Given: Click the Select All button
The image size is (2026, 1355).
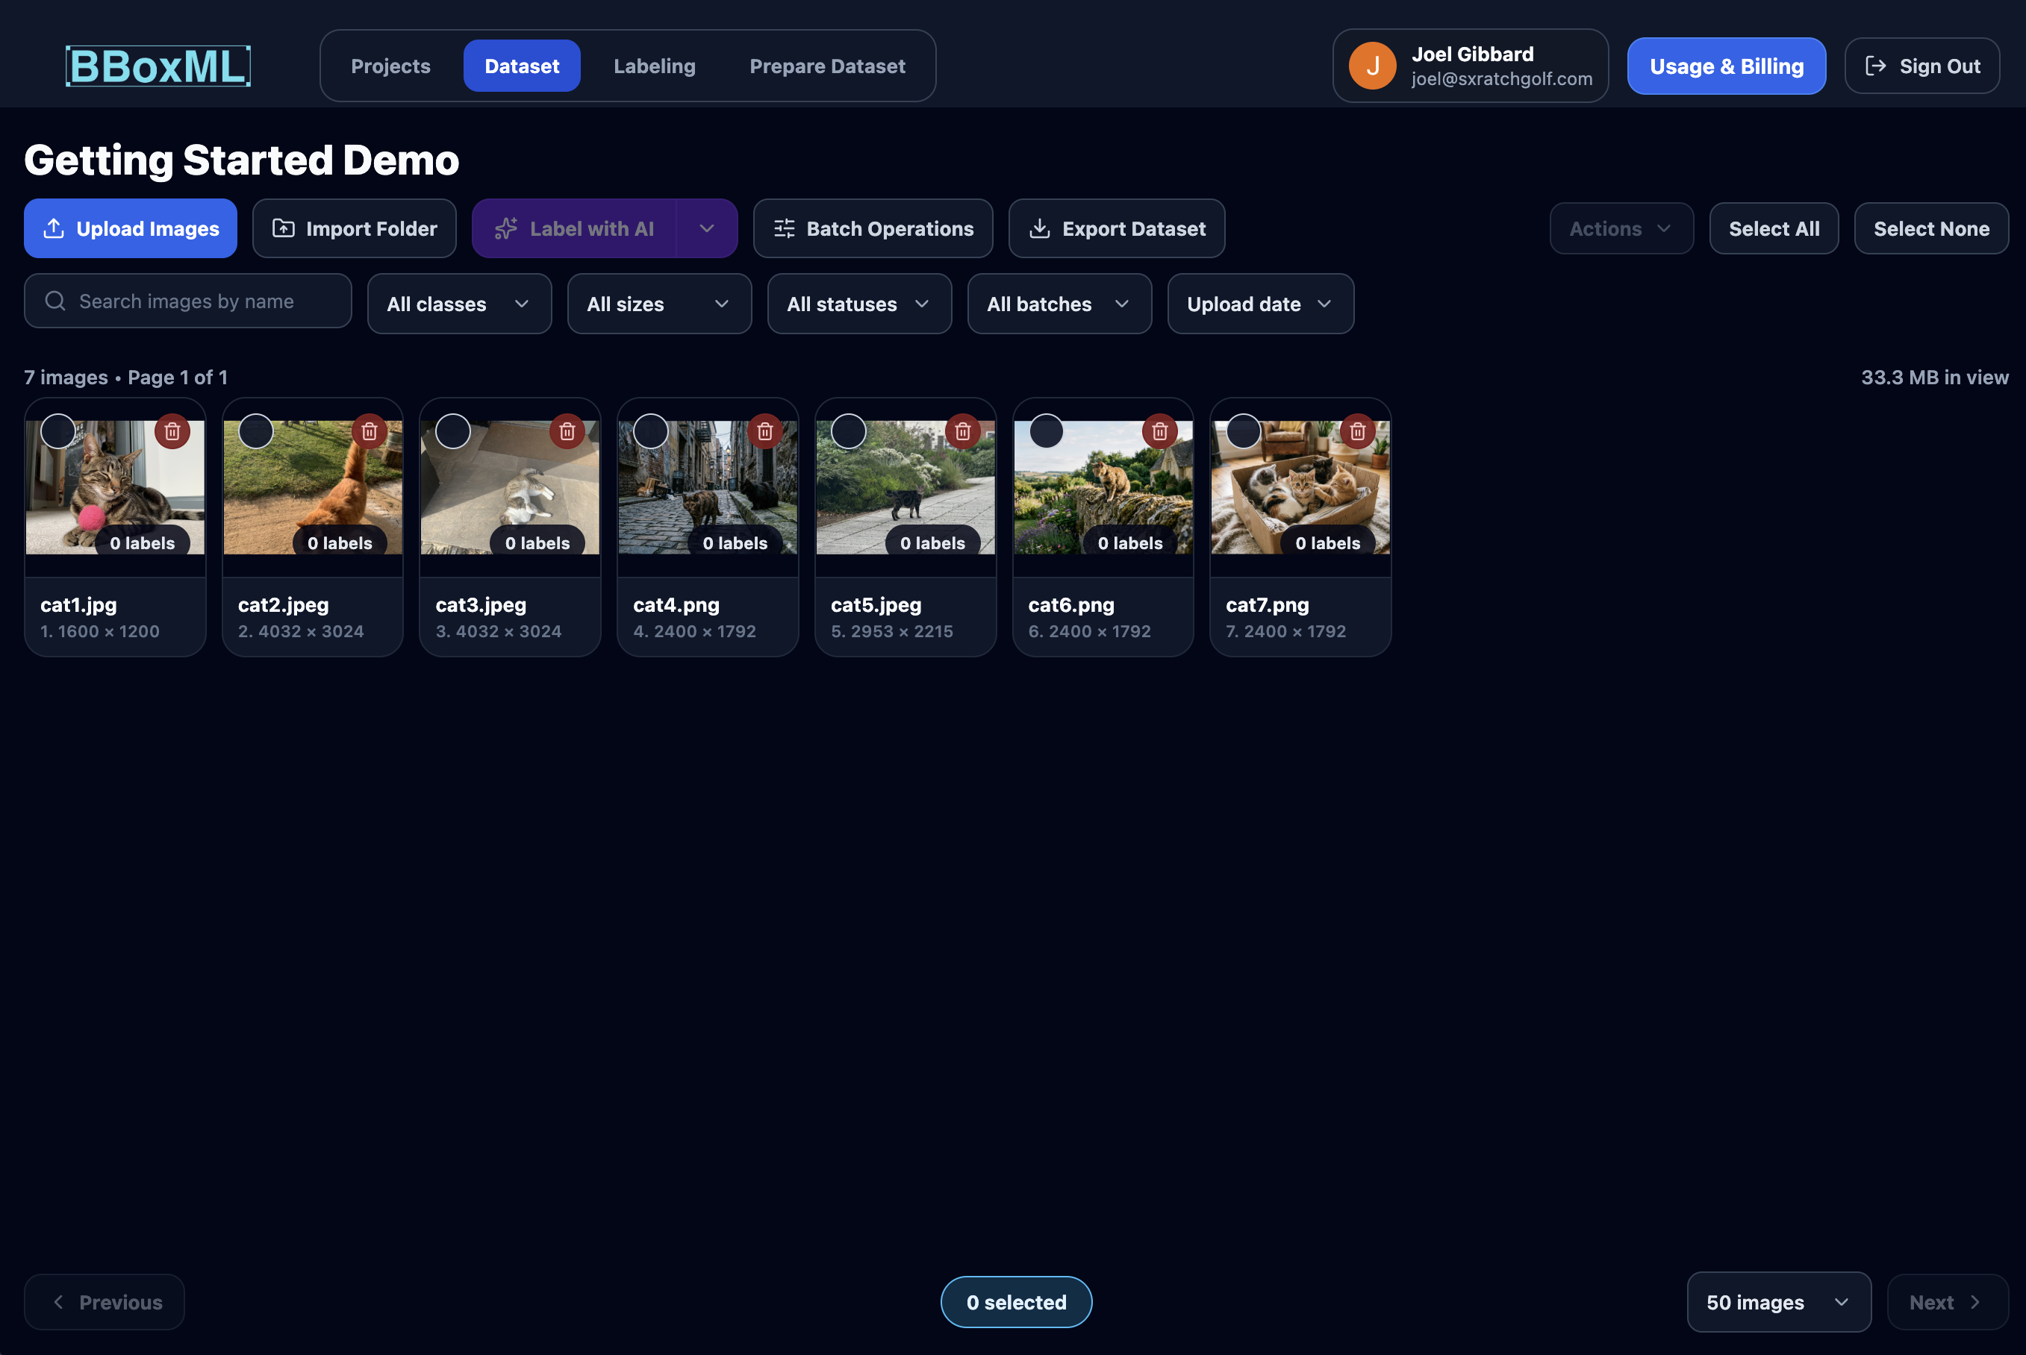Looking at the screenshot, I should click(x=1773, y=228).
